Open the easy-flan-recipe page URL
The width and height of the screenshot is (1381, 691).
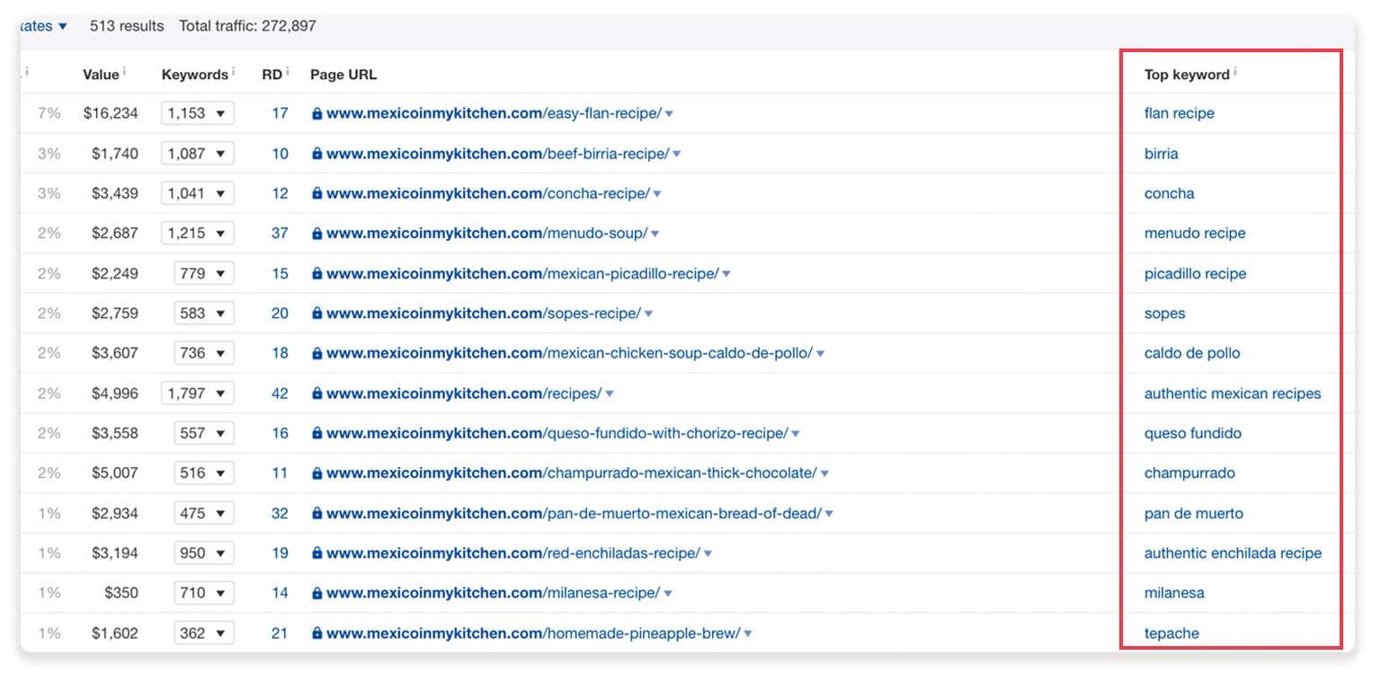tap(494, 113)
